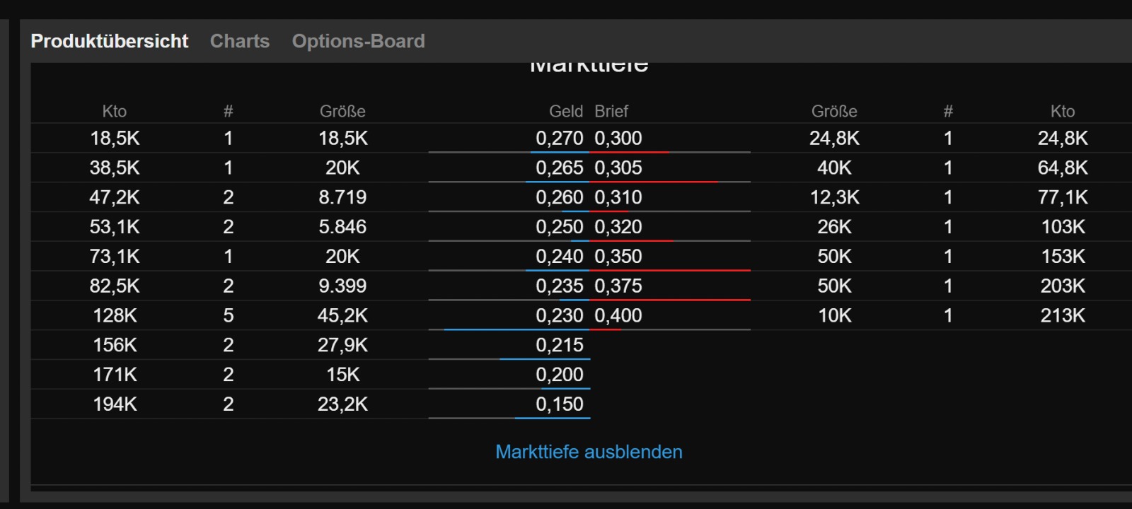Select the bid price 0,265

point(559,168)
